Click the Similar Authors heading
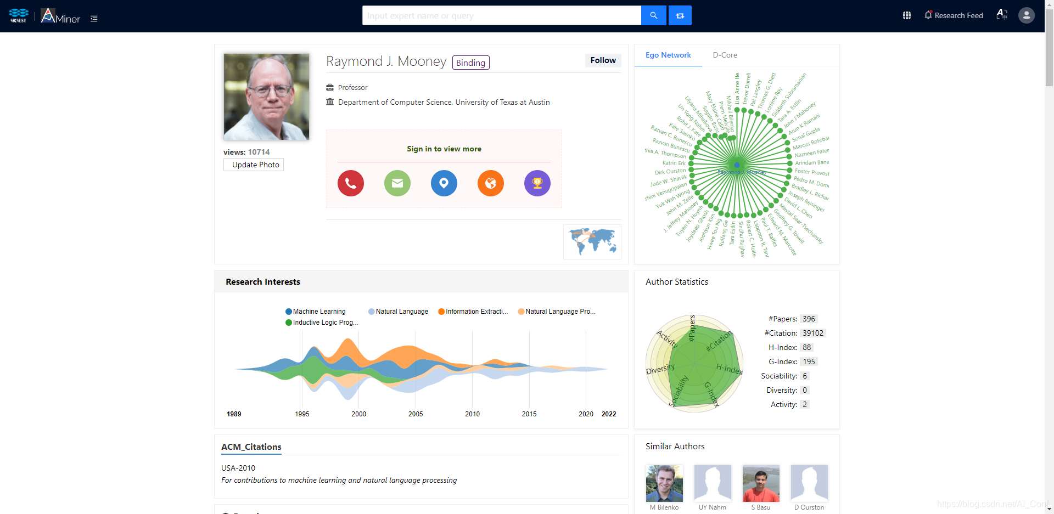Screen dimensions: 1054x514 pos(675,447)
